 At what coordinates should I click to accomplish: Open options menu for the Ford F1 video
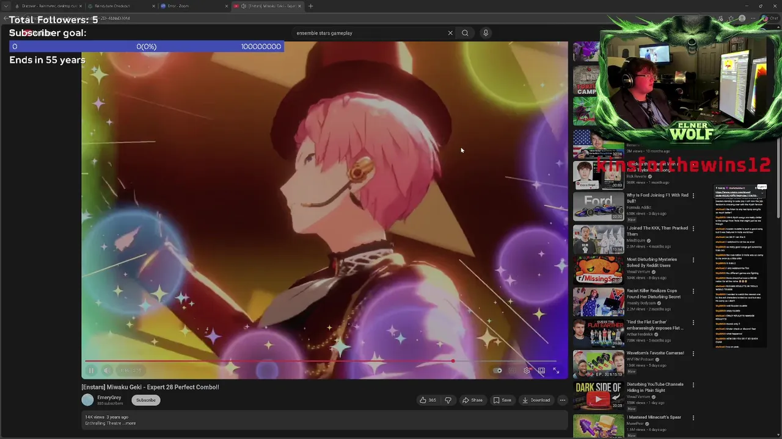(x=693, y=196)
